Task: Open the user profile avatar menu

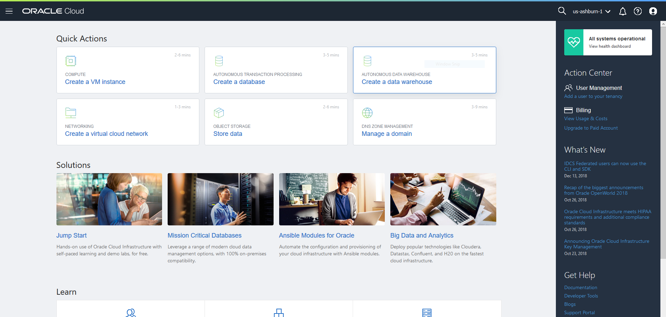Action: 653,11
